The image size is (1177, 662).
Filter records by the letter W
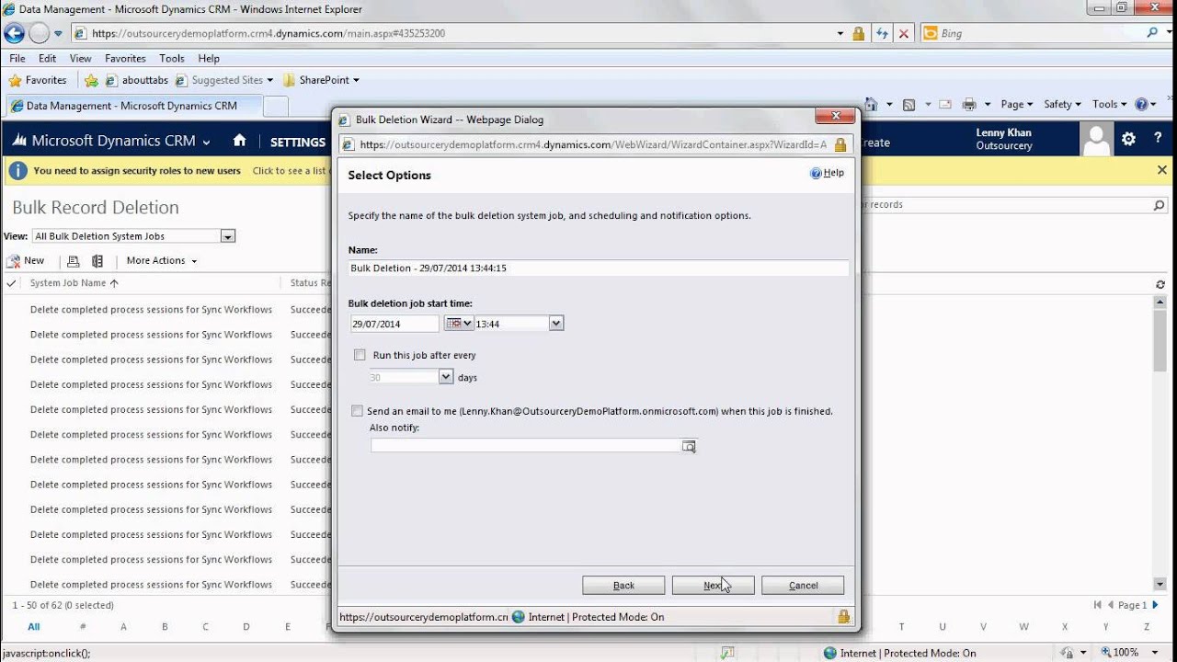(x=1024, y=627)
